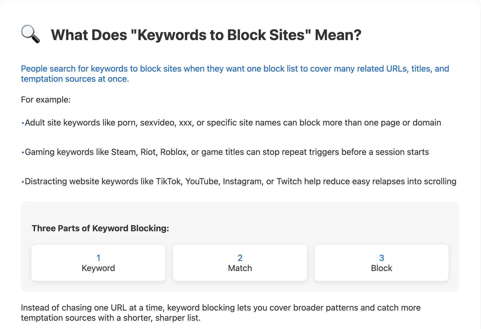Click the blue number 2 above Match
The height and width of the screenshot is (329, 481).
click(240, 258)
